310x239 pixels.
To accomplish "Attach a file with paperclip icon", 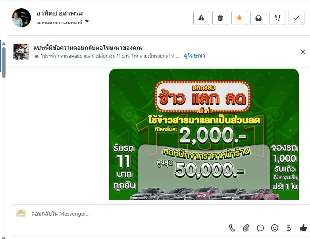I will click(246, 228).
